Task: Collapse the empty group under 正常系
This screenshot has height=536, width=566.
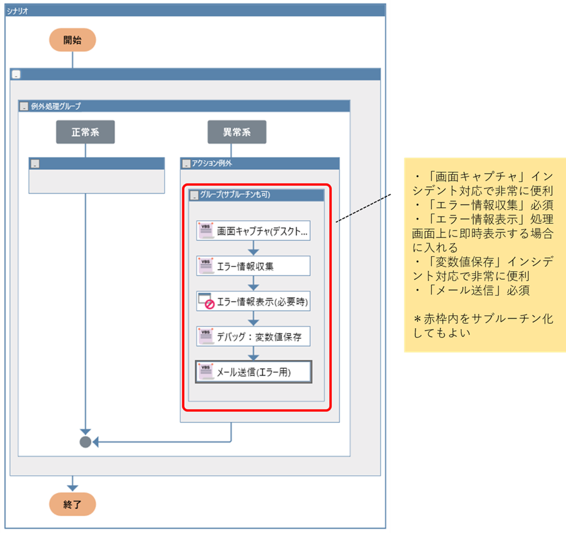Action: 35,163
